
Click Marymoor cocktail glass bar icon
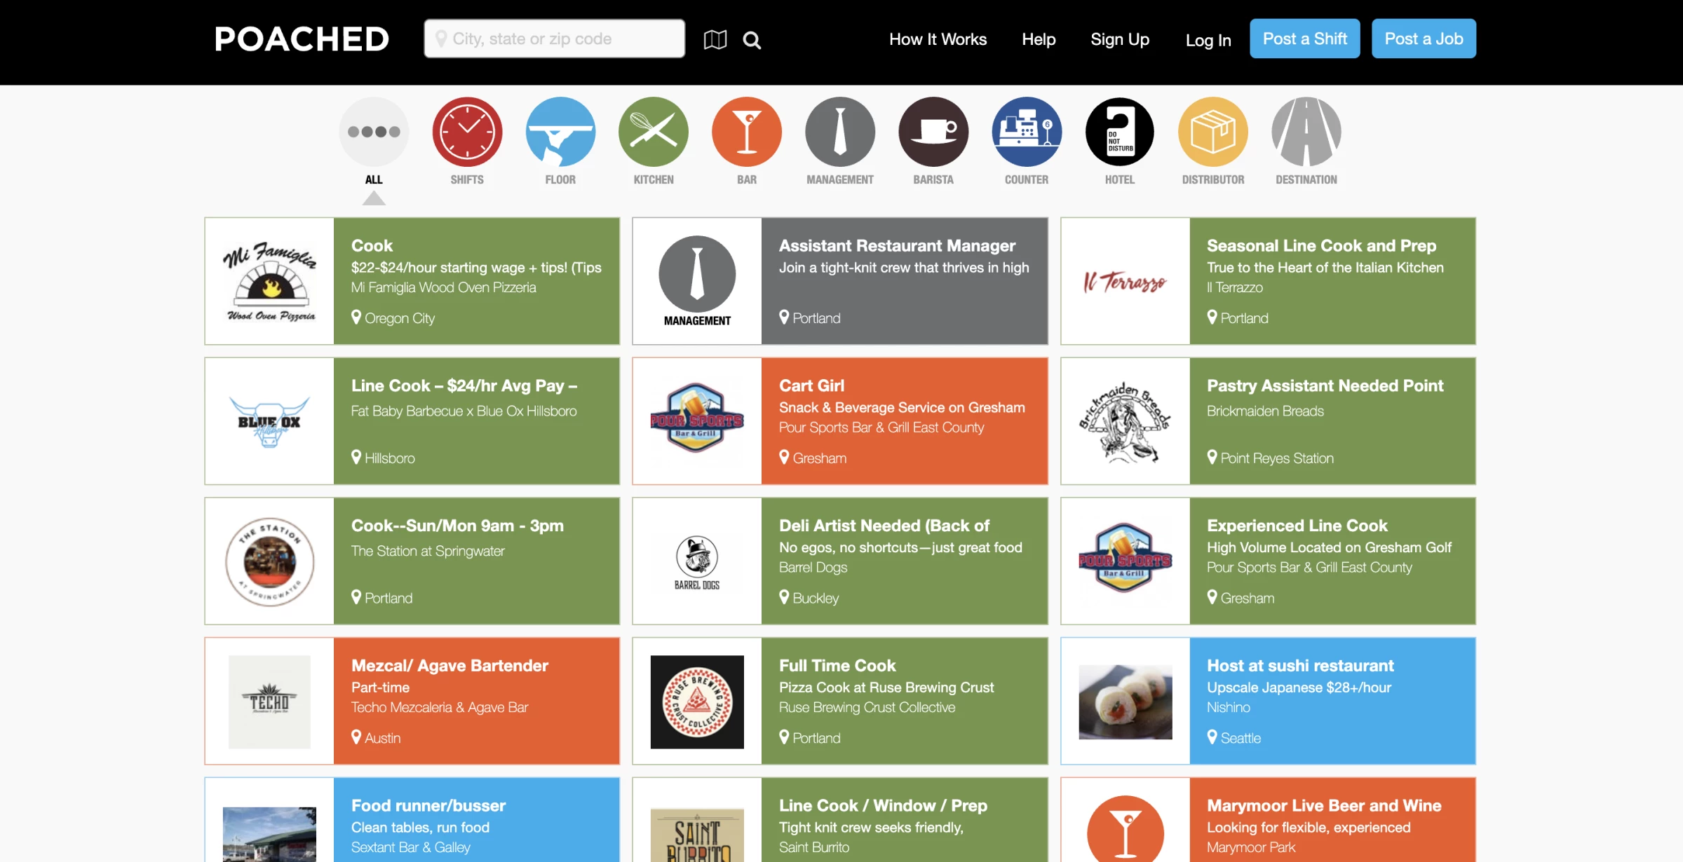pos(1125,829)
